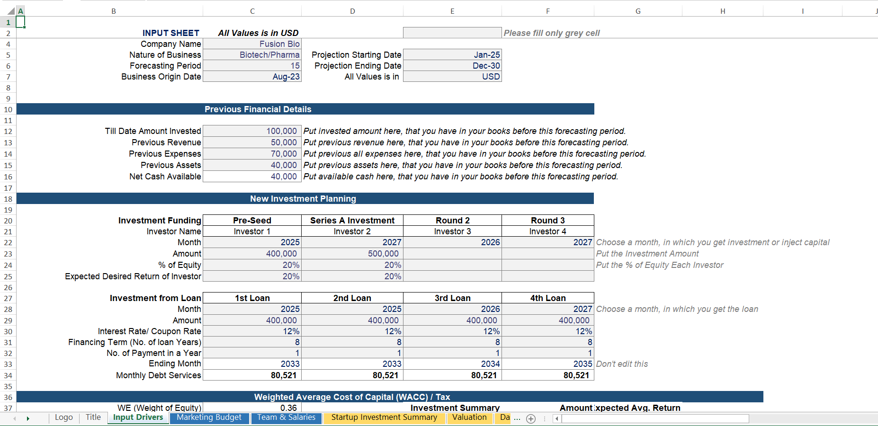Click Investment Summary heading cell
Image resolution: width=878 pixels, height=426 pixels.
pos(455,408)
